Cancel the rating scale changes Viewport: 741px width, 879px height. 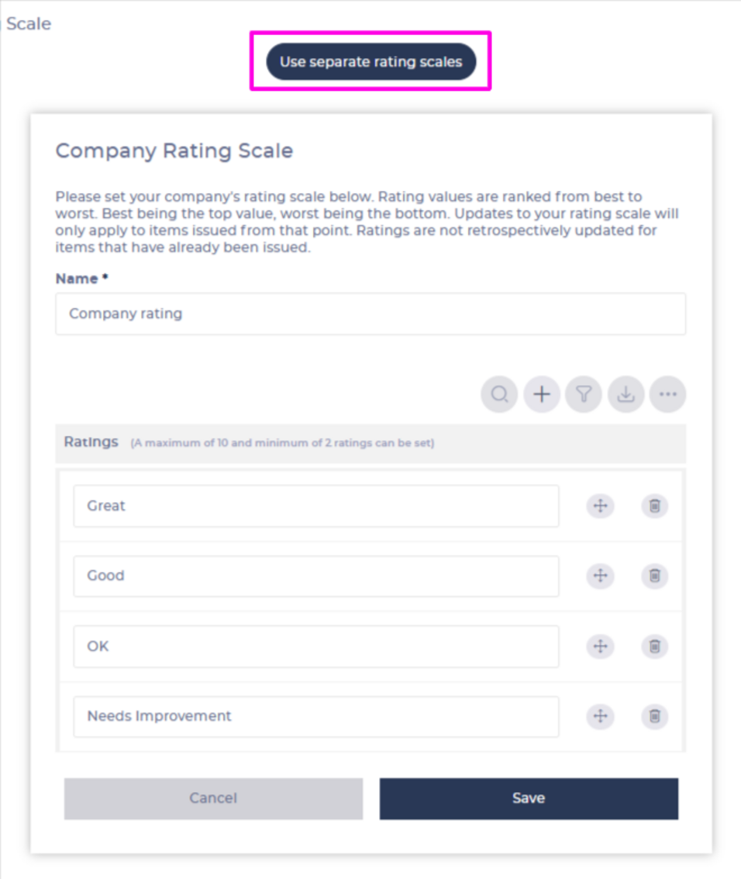tap(213, 798)
